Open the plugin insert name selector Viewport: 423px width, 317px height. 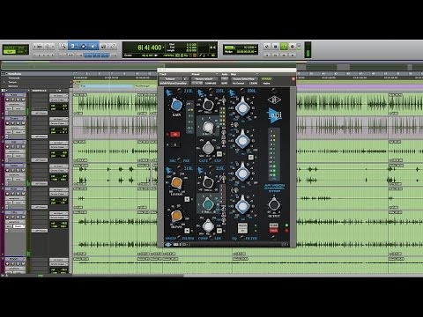tap(174, 84)
